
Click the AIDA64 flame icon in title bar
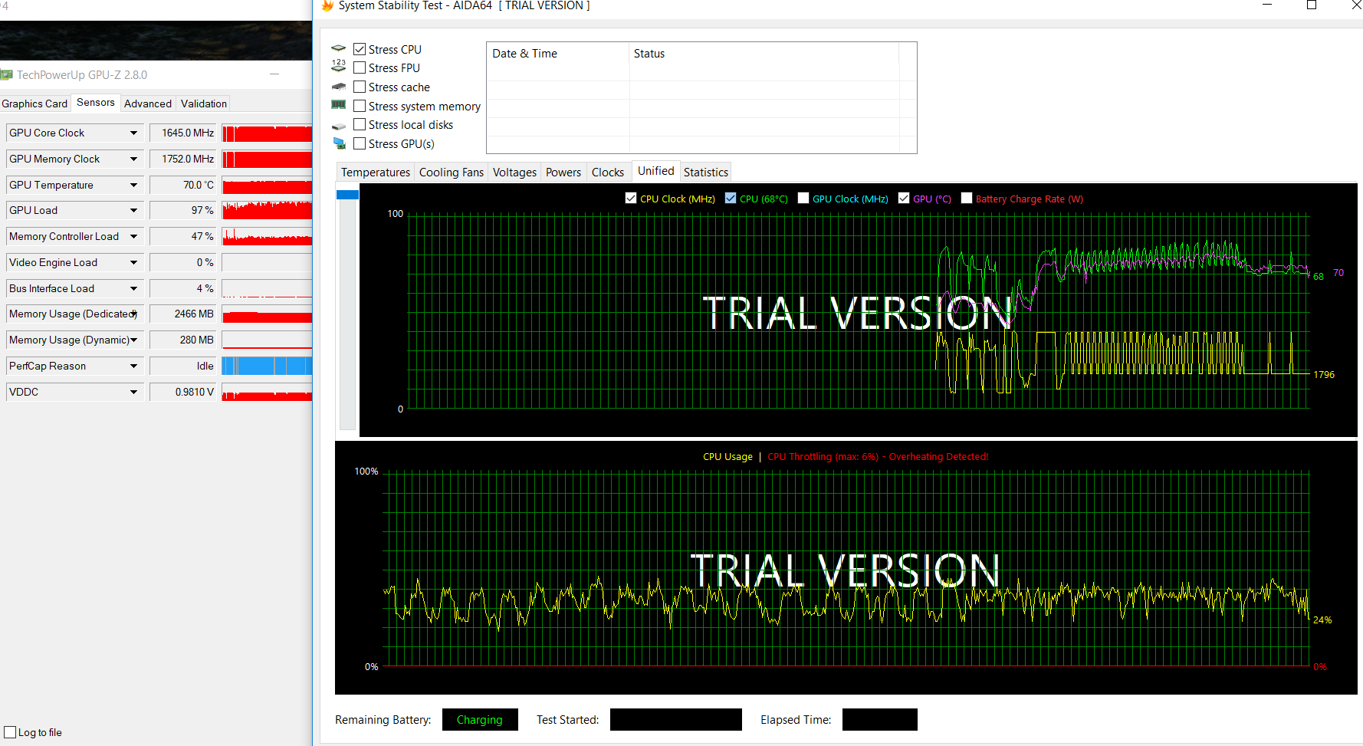327,5
